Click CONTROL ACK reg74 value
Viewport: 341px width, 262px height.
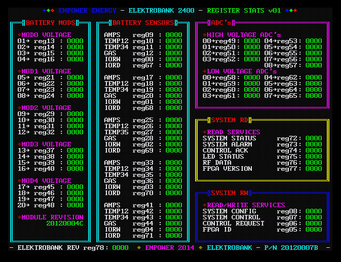point(313,151)
